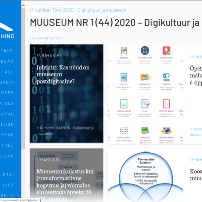202x202 pixels.
Task: Open the 'OTSI' search item in the sidebar
Action: pyautogui.click(x=8, y=175)
